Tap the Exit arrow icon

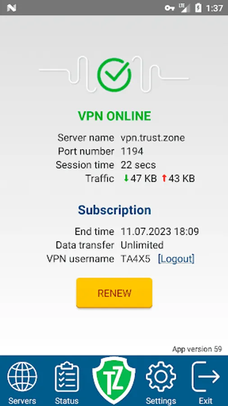pyautogui.click(x=206, y=377)
